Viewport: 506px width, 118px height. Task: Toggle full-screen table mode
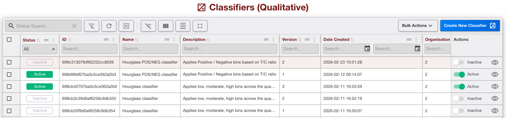point(200,26)
